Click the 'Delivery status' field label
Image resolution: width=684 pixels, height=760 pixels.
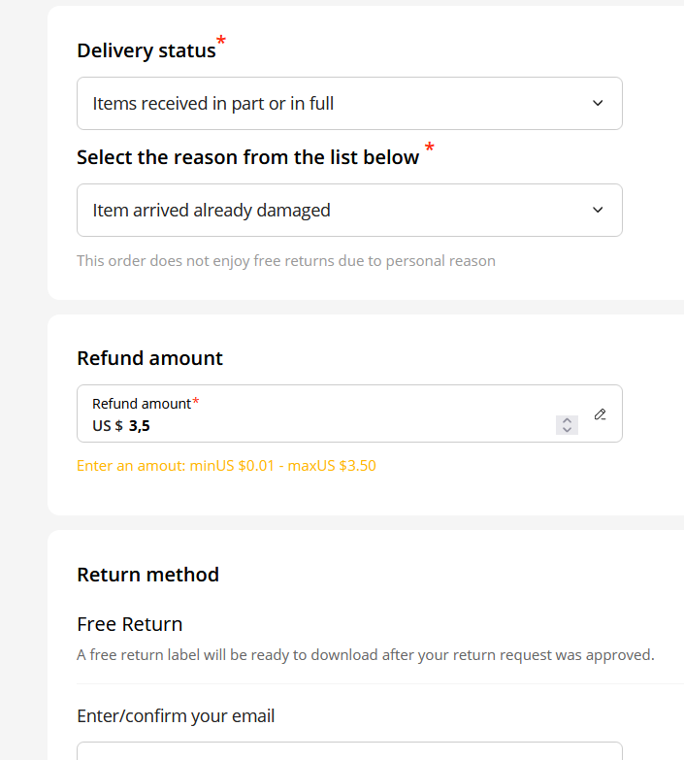click(x=147, y=50)
